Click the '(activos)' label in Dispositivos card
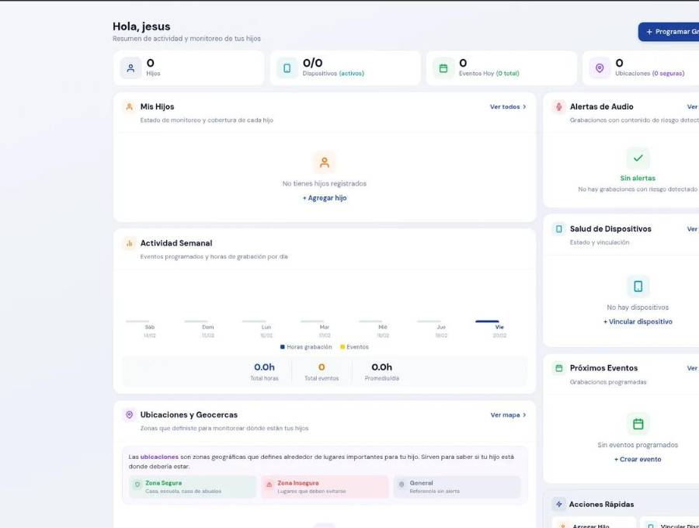The height and width of the screenshot is (528, 699). click(352, 74)
